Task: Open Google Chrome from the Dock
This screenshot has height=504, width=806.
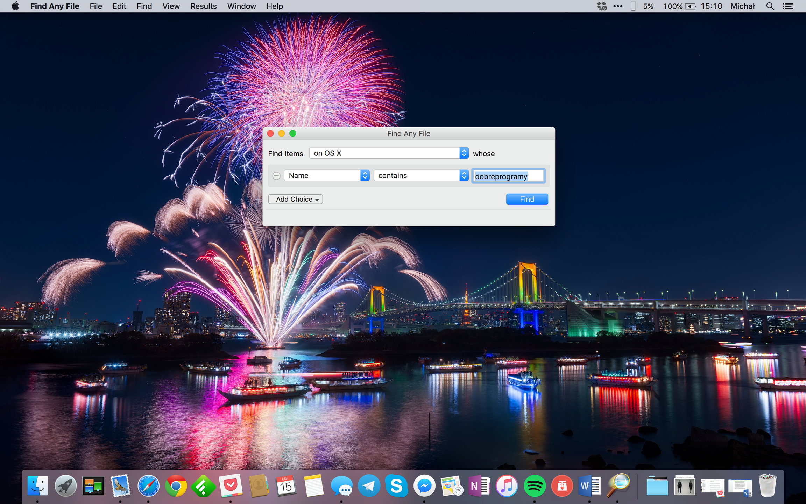Action: point(176,486)
